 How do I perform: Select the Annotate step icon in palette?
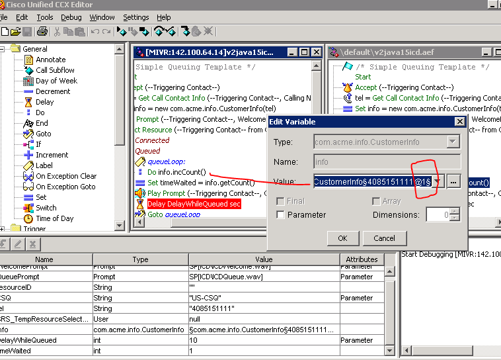tap(29, 60)
